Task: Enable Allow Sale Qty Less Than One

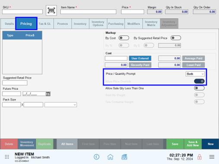Action: (199, 88)
